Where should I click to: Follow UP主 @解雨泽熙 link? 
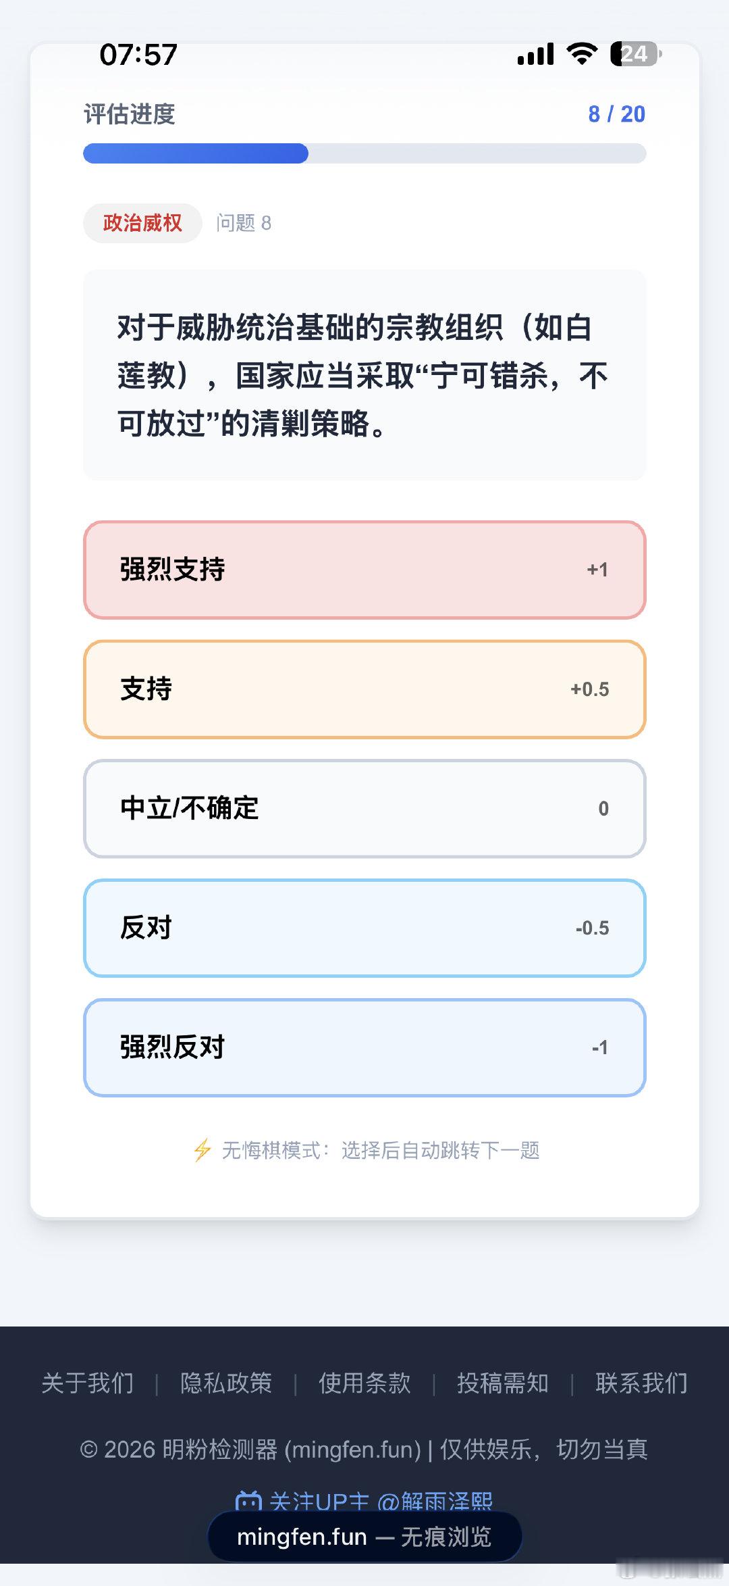pyautogui.click(x=381, y=1502)
